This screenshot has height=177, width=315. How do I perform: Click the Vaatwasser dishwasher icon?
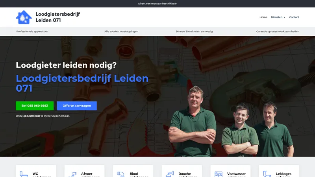click(219, 174)
